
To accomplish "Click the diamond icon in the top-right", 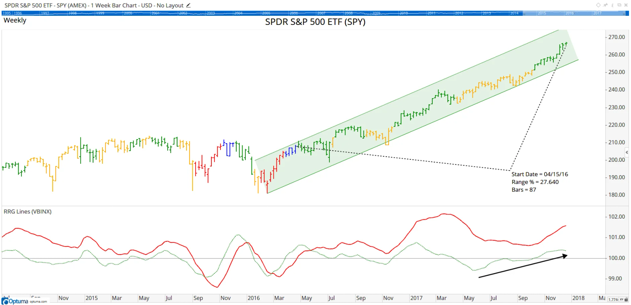I will [x=598, y=5].
